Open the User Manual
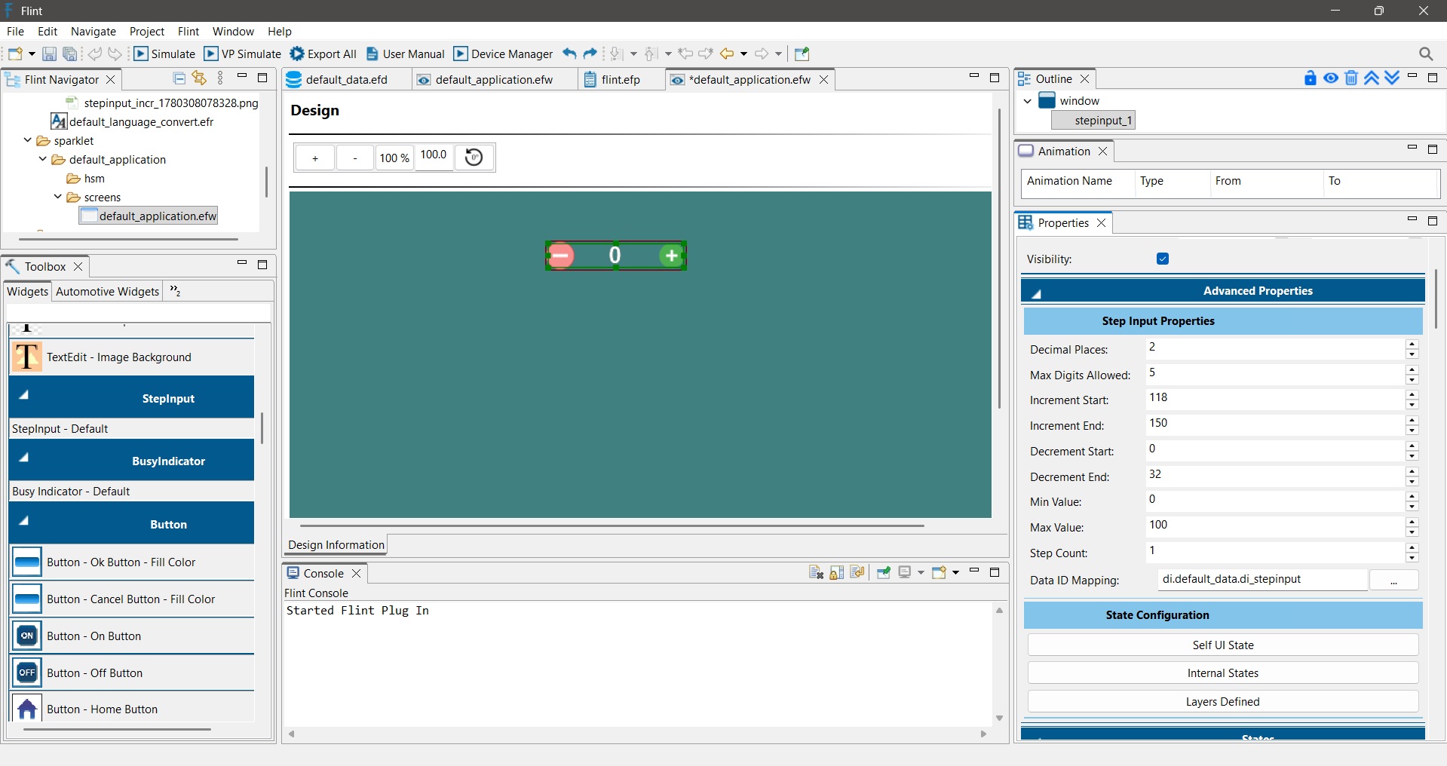This screenshot has height=766, width=1447. [x=406, y=54]
